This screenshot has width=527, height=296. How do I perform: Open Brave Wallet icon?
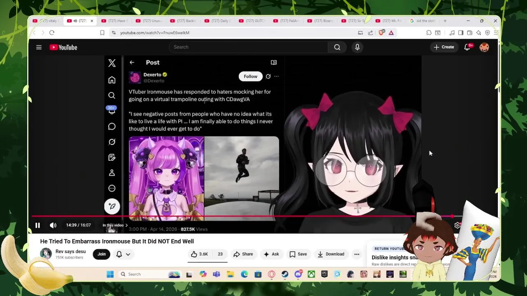click(x=469, y=32)
